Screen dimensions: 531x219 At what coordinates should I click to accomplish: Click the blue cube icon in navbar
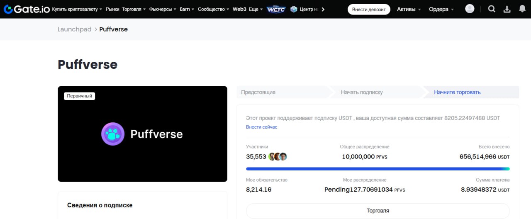tap(294, 9)
